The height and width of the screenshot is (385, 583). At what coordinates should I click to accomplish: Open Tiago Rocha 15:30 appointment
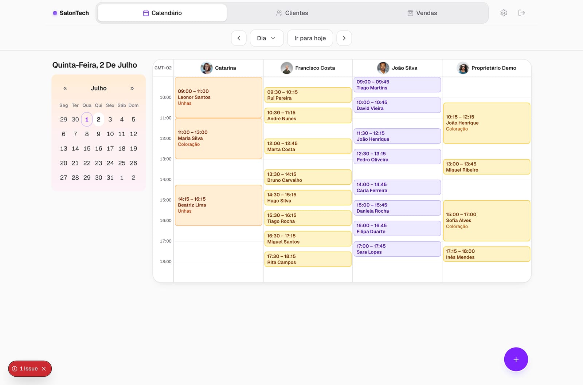pos(308,218)
